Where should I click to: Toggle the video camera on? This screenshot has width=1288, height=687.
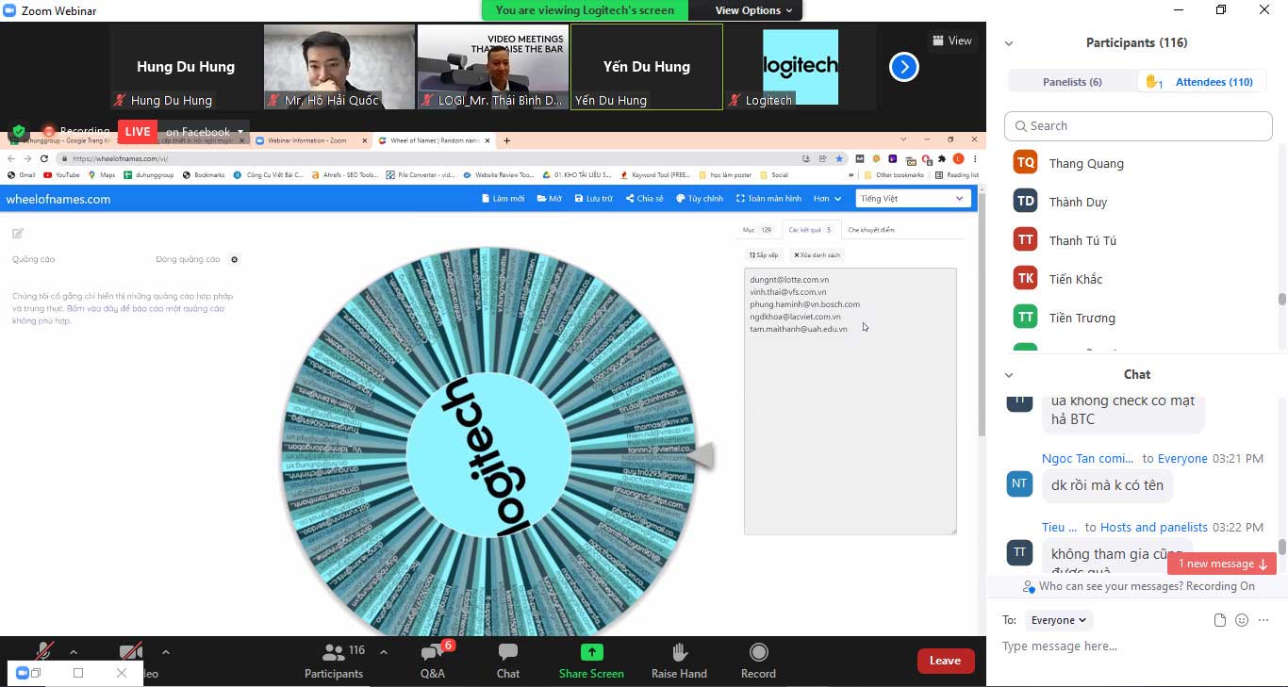pos(130,651)
